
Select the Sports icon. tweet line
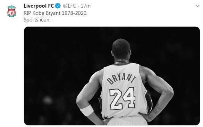pyautogui.click(x=37, y=20)
